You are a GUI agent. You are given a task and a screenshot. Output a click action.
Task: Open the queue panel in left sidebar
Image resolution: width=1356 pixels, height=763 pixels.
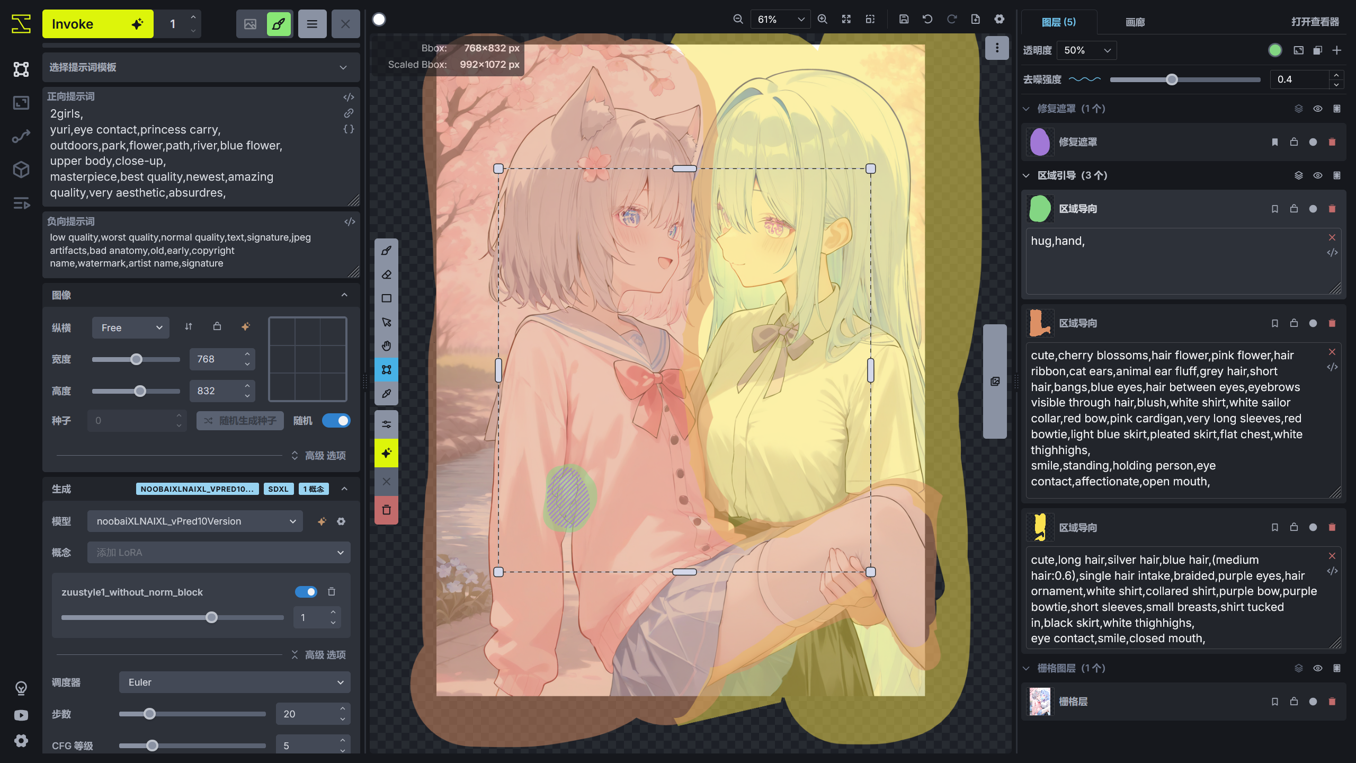coord(21,203)
